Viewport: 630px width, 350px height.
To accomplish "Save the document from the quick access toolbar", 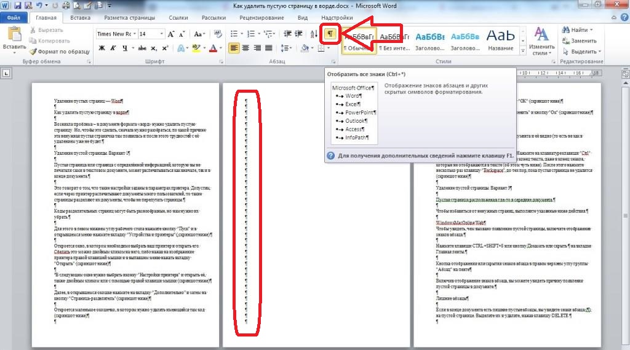I will tap(17, 6).
